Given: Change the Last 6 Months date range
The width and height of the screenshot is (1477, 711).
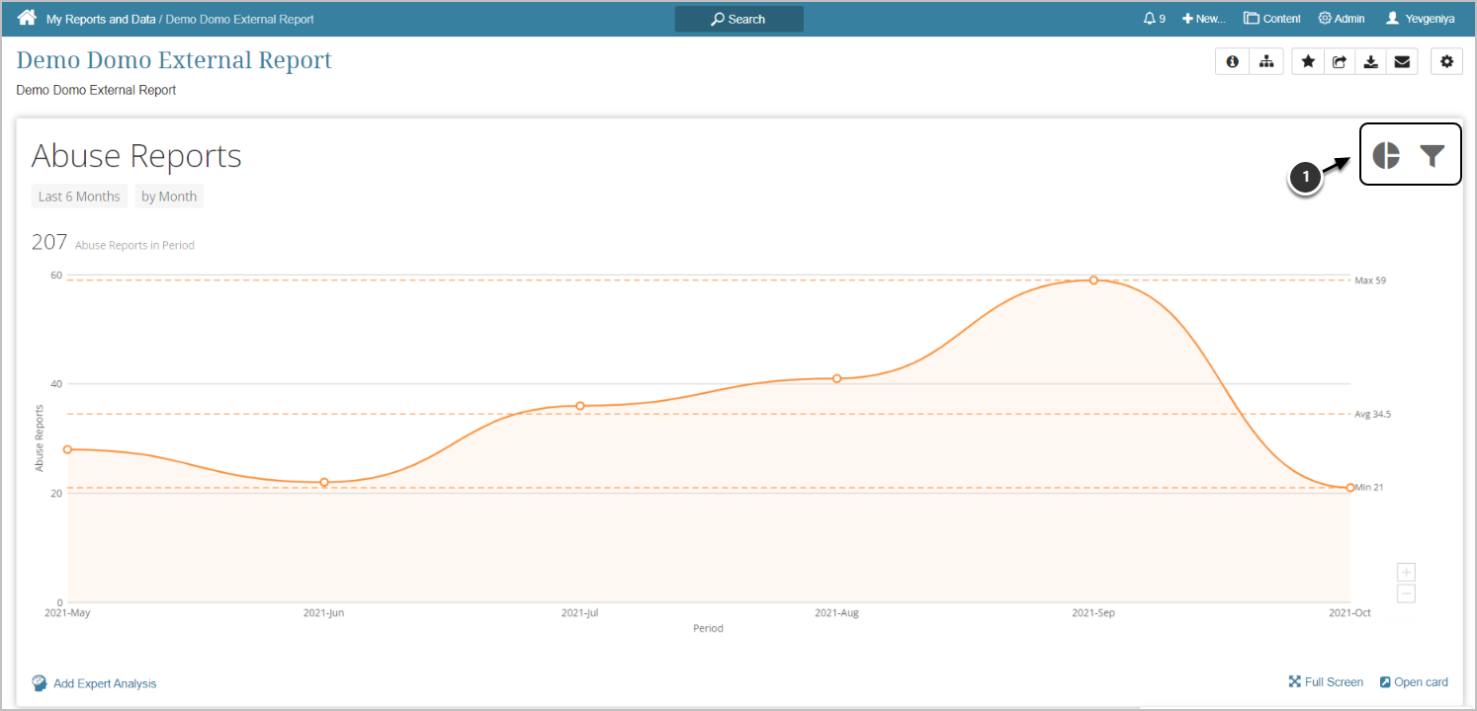Looking at the screenshot, I should (79, 197).
